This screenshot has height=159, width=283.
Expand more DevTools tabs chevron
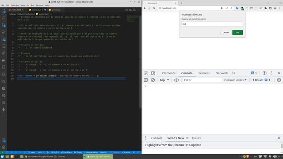(233, 73)
